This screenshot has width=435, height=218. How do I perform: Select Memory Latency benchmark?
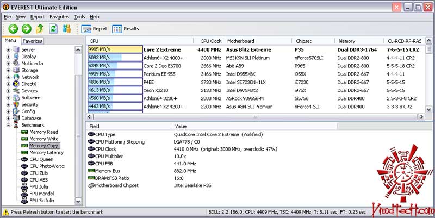click(47, 153)
